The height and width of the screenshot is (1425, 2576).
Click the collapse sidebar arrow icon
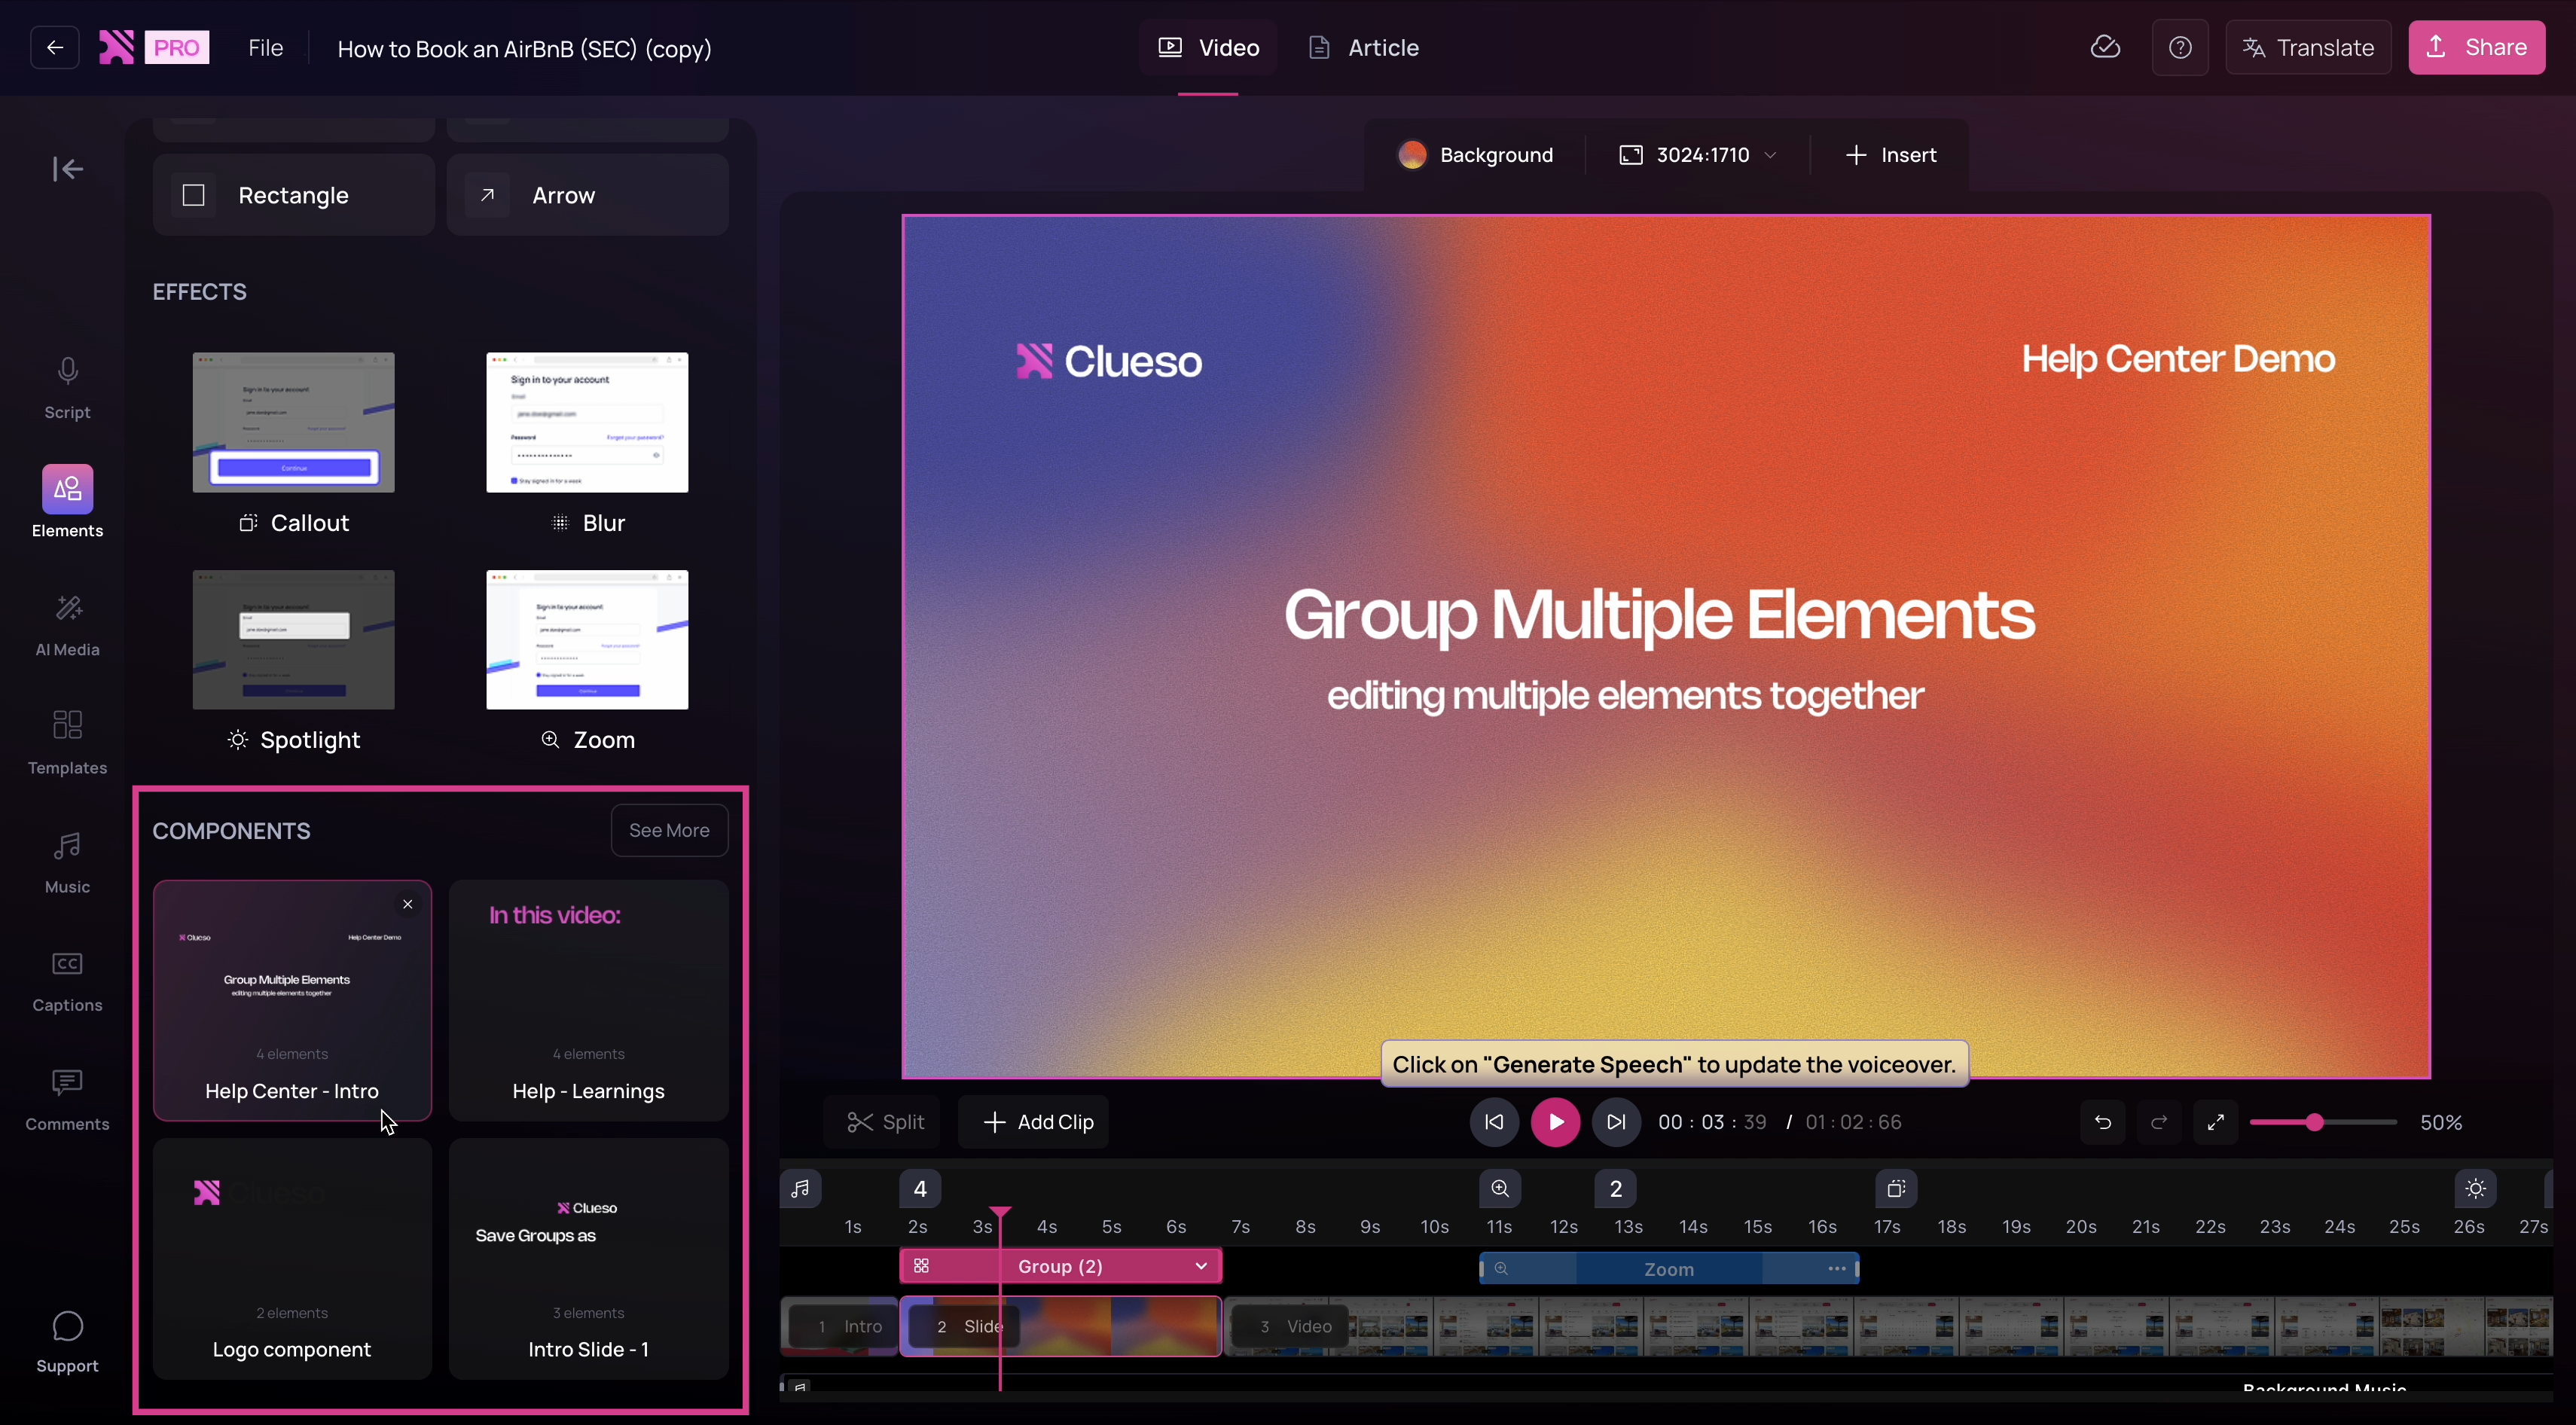point(67,169)
